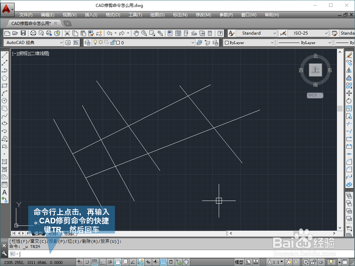This screenshot has width=355, height=266.
Task: Select the Trim modify tool
Action: (x=349, y=124)
